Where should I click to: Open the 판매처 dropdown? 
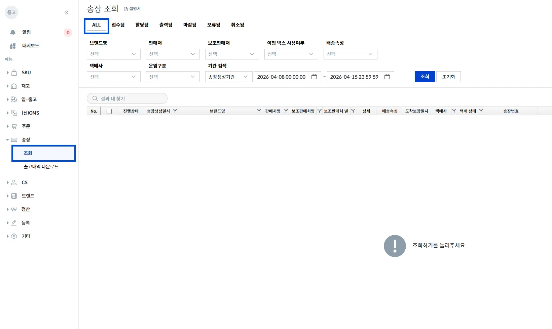tap(173, 54)
